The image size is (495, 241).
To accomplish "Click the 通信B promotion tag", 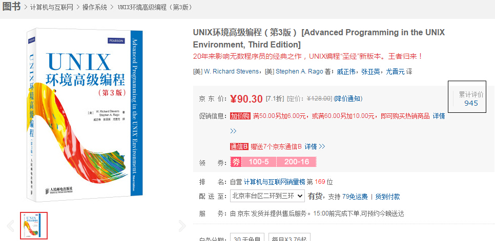I will pyautogui.click(x=239, y=147).
